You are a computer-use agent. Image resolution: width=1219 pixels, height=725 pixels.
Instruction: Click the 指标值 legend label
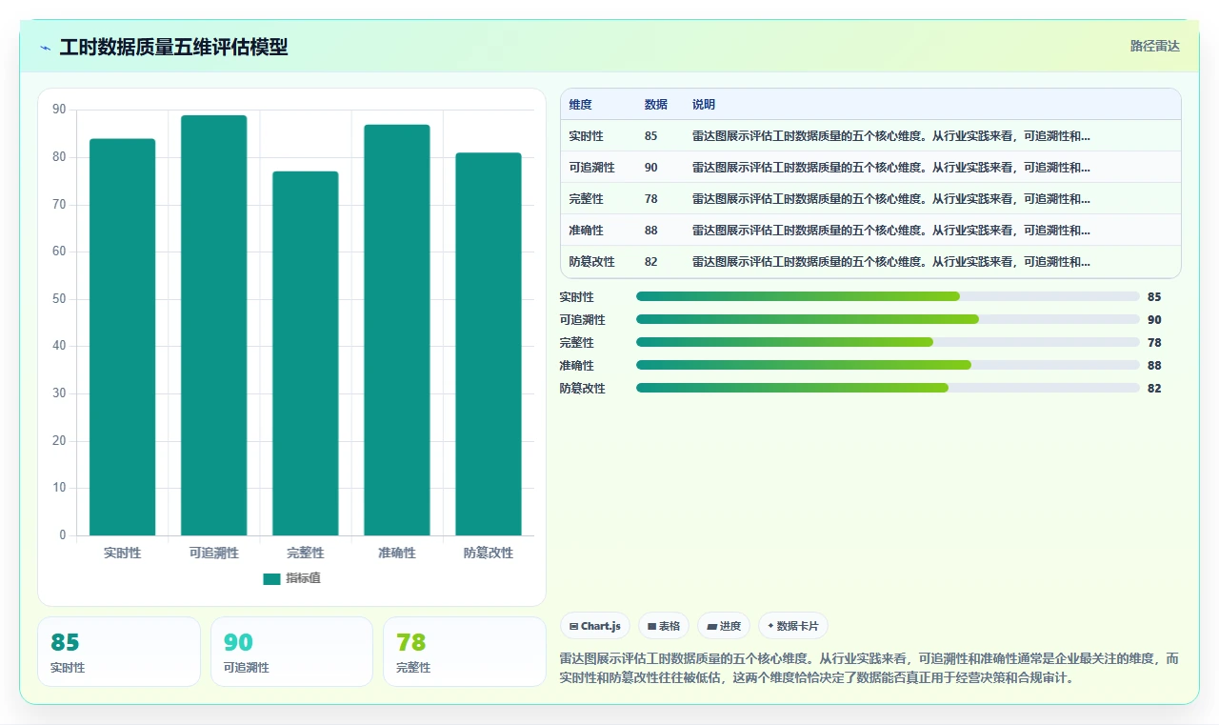coord(303,578)
